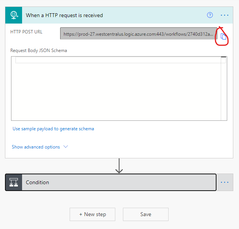Click the HTTP POST URL label
Viewport: 239px width, 229px height.
(26, 32)
